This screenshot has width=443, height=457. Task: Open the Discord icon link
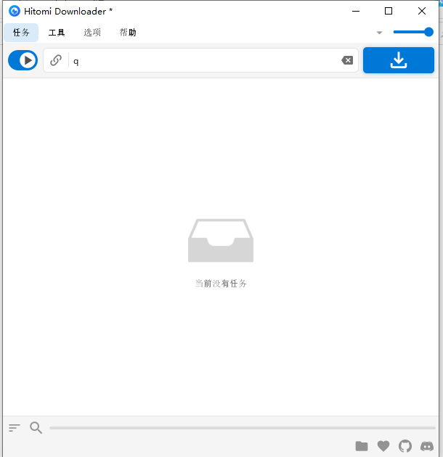pos(427,446)
